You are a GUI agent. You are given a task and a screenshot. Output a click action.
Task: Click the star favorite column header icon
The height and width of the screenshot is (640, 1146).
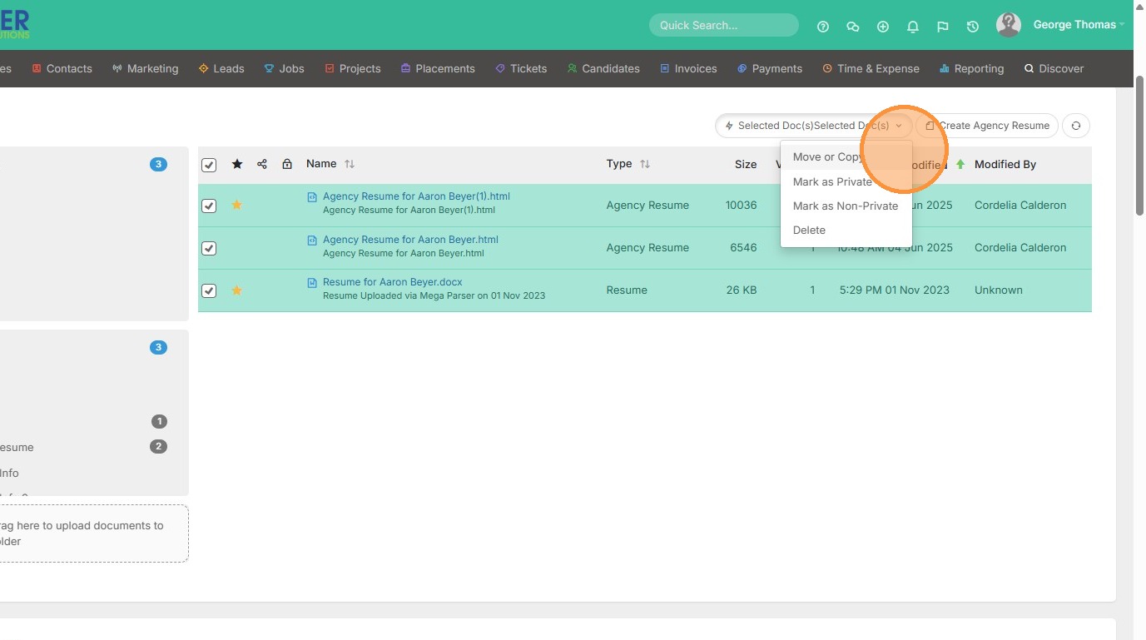point(237,164)
